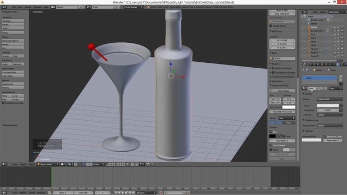Open the Properties editor type icon
Screen dimensions: 347x195
305,64
